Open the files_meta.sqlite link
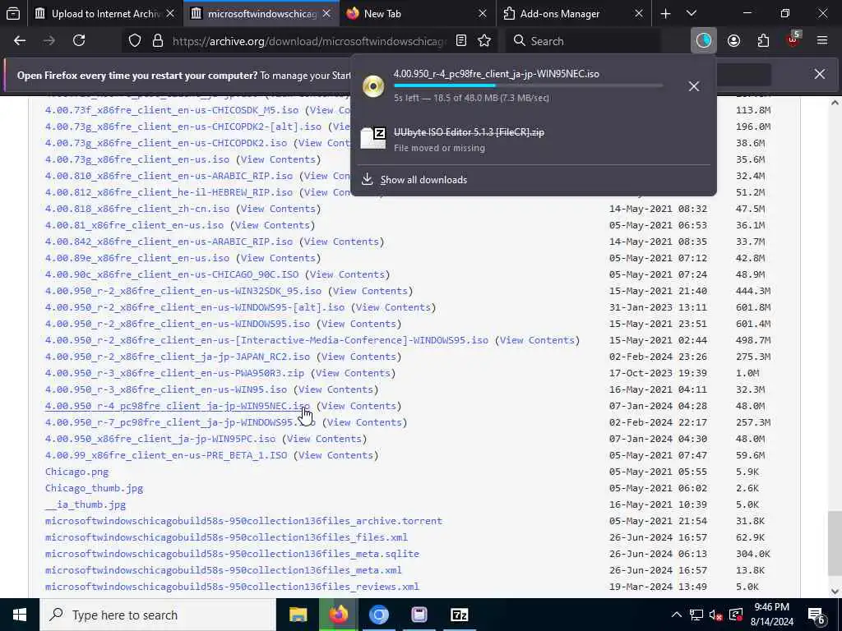 tap(232, 554)
